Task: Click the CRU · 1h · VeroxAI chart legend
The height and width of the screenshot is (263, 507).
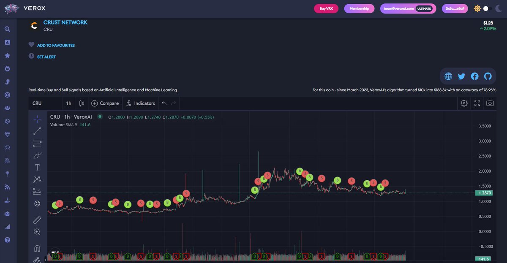Action: pos(71,117)
